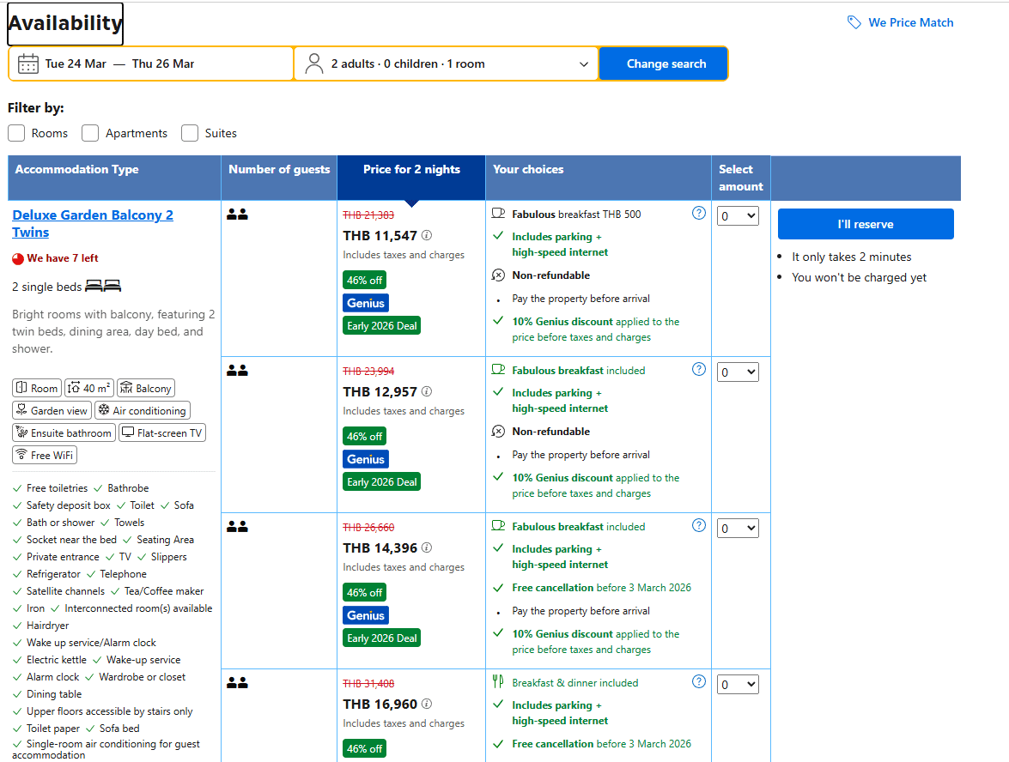Enable the Rooms filter checkbox
Viewport: 1009px width, 762px height.
15,133
